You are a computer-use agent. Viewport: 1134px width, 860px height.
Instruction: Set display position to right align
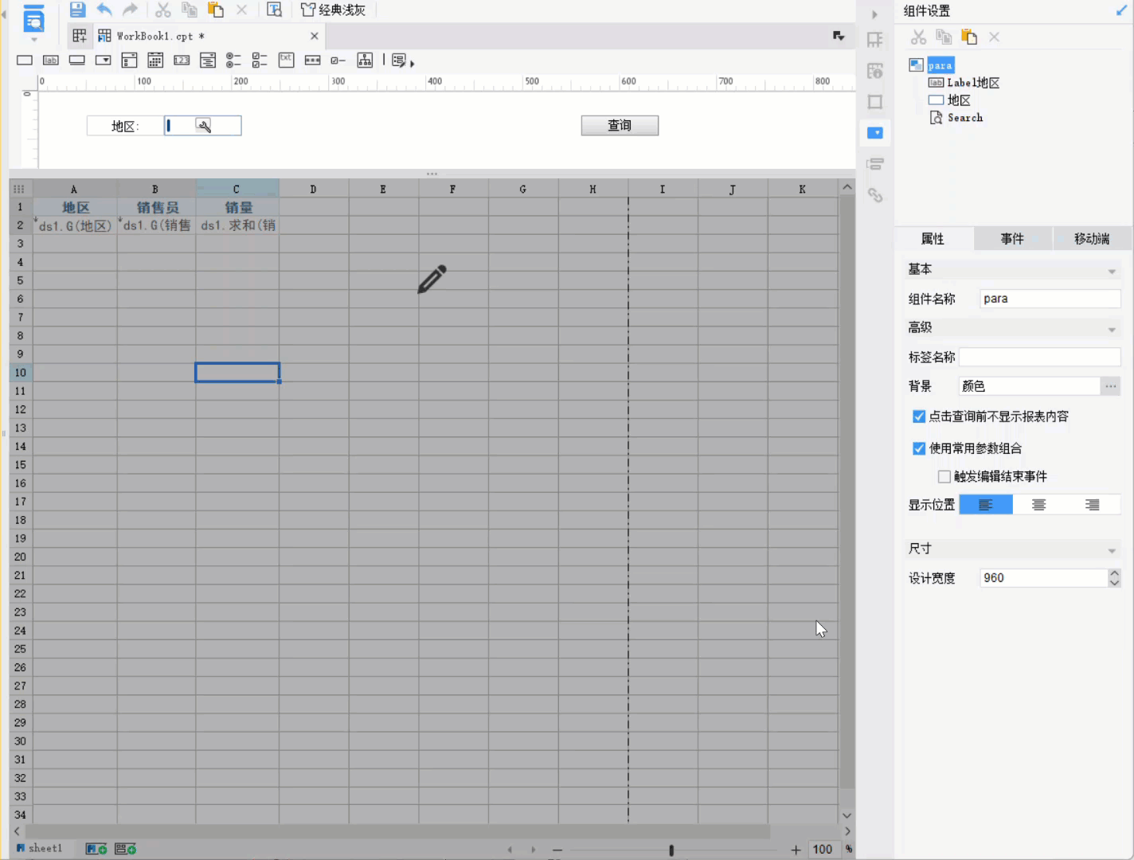click(x=1093, y=505)
